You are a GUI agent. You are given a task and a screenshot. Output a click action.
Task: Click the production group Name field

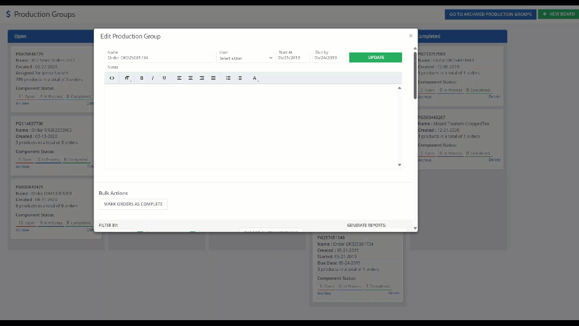tap(159, 58)
